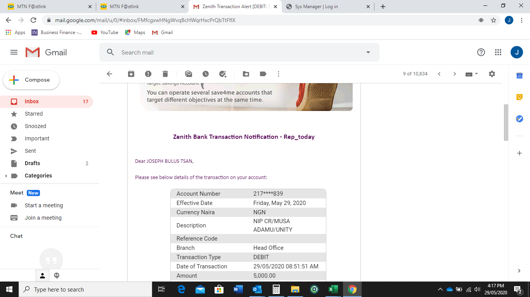The width and height of the screenshot is (530, 297).
Task: Switch to Hangouts conversations icon
Action: click(57, 276)
